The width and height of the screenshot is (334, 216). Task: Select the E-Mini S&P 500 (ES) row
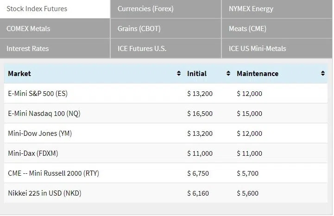point(166,93)
